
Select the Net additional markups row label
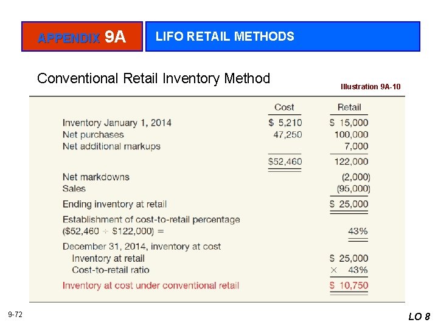111,146
